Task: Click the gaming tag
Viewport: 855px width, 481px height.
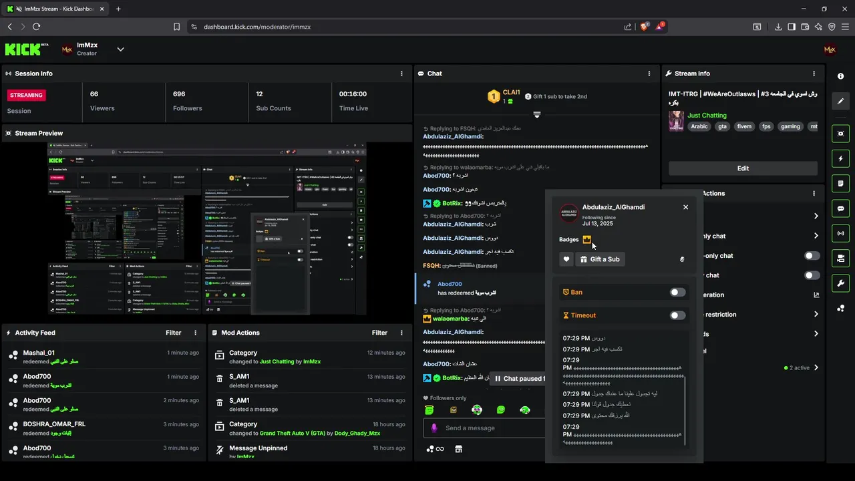Action: [790, 126]
